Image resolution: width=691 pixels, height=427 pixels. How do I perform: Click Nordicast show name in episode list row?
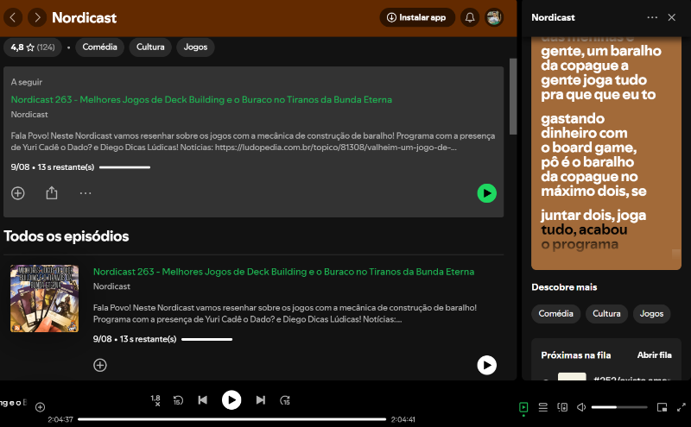click(111, 286)
